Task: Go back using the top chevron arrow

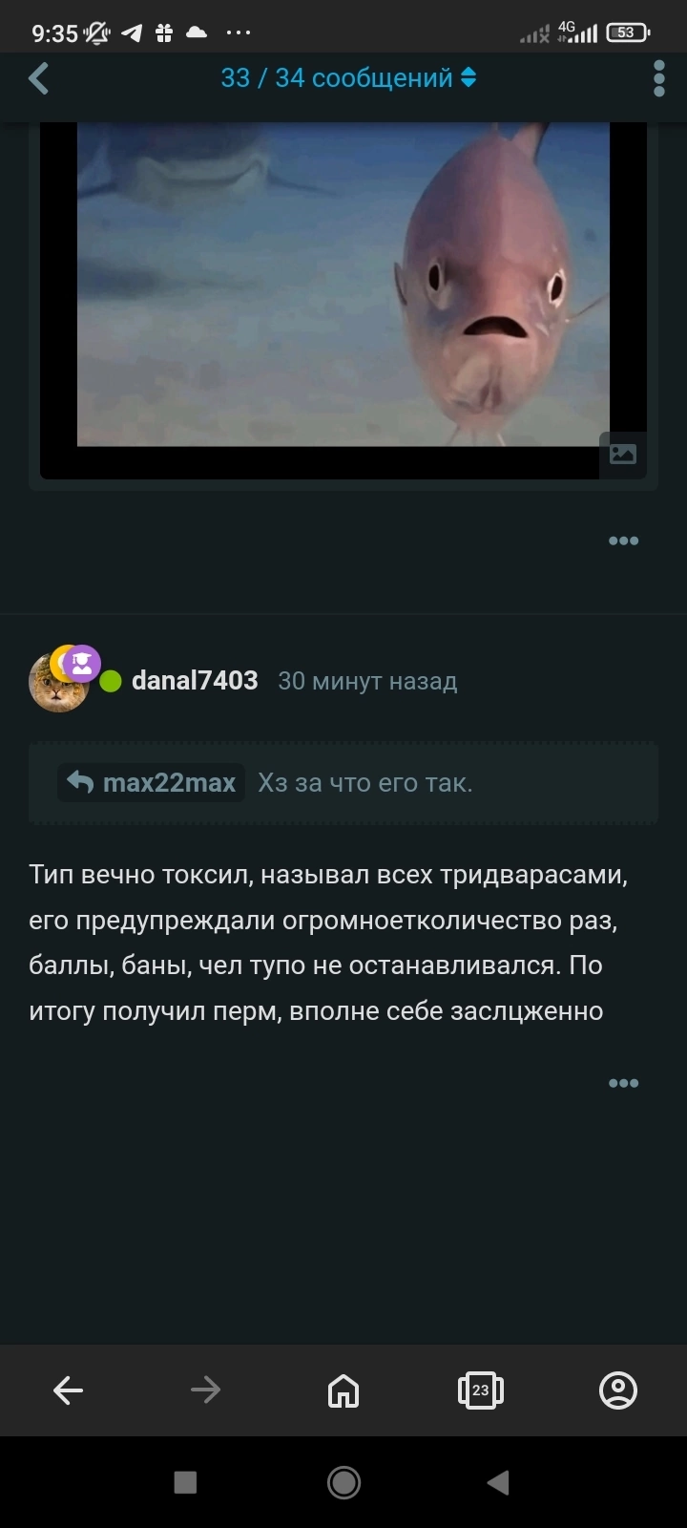Action: [x=39, y=78]
